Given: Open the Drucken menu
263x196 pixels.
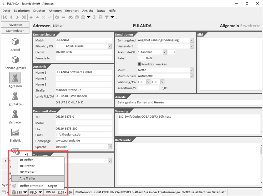Looking at the screenshot, I should 39,11.
